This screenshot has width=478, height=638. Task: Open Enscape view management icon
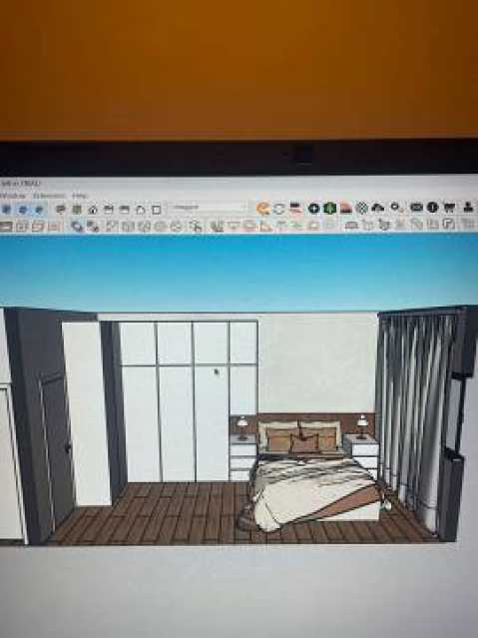tap(295, 209)
